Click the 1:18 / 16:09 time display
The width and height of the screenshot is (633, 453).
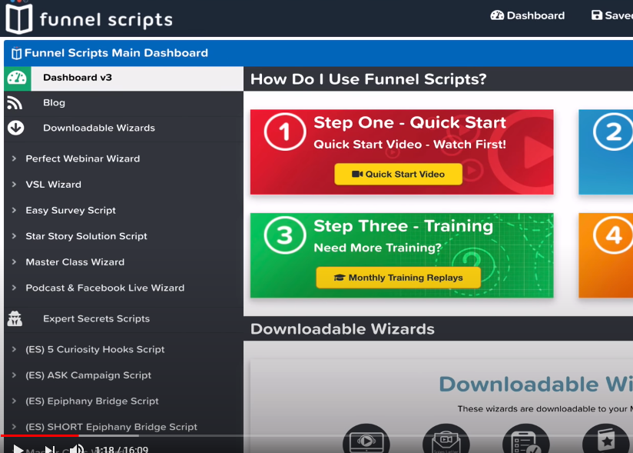tap(121, 449)
